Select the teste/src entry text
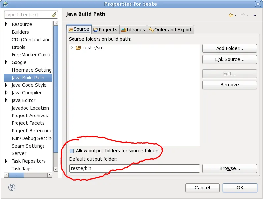The image size is (263, 199). pos(93,48)
